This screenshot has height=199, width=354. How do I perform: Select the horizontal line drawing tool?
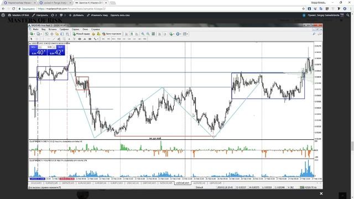pyautogui.click(x=49, y=39)
